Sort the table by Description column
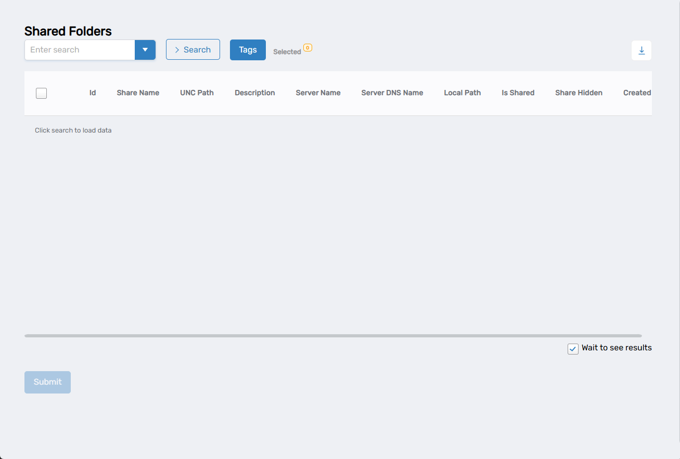Viewport: 680px width, 459px height. tap(254, 93)
